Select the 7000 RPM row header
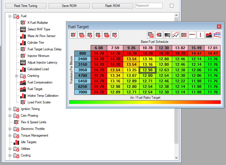The width and height of the screenshot is (226, 165). pyautogui.click(x=83, y=92)
